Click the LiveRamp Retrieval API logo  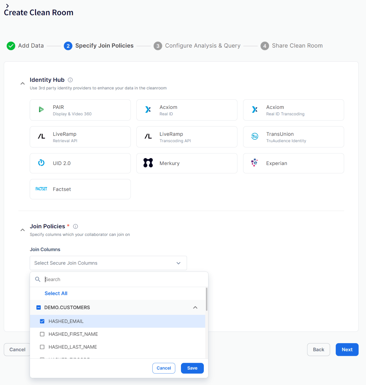point(41,136)
